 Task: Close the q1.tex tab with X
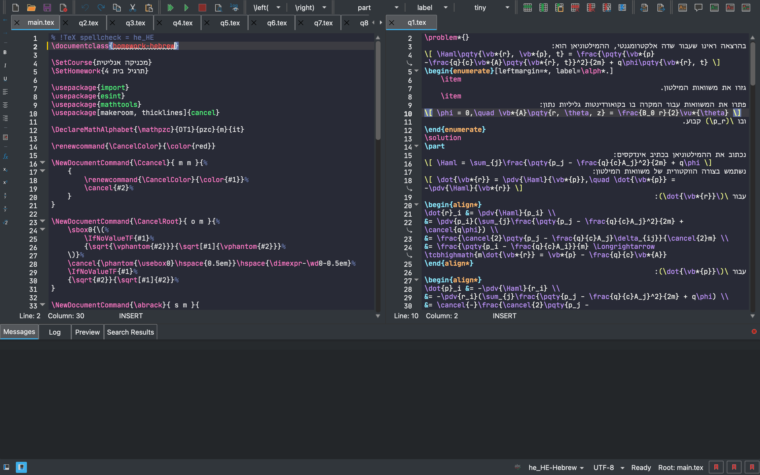[x=391, y=23]
